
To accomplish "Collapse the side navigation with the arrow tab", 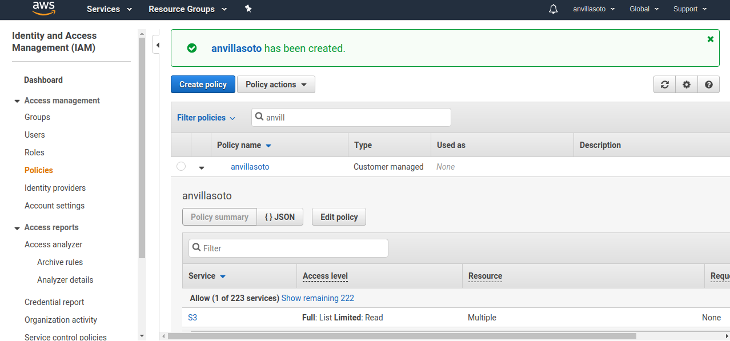I will [157, 45].
